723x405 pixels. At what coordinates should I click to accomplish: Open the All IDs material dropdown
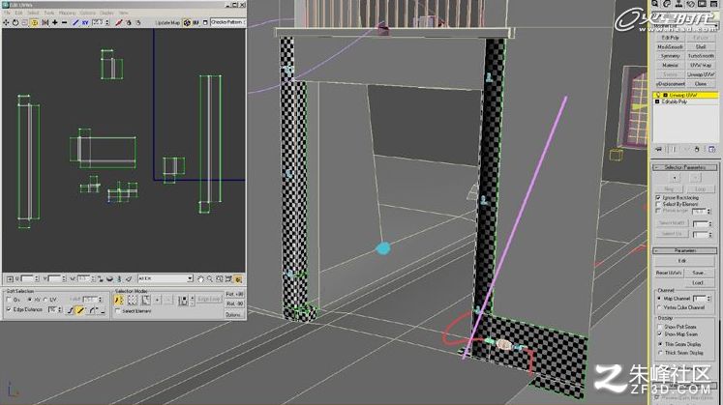pyautogui.click(x=166, y=279)
